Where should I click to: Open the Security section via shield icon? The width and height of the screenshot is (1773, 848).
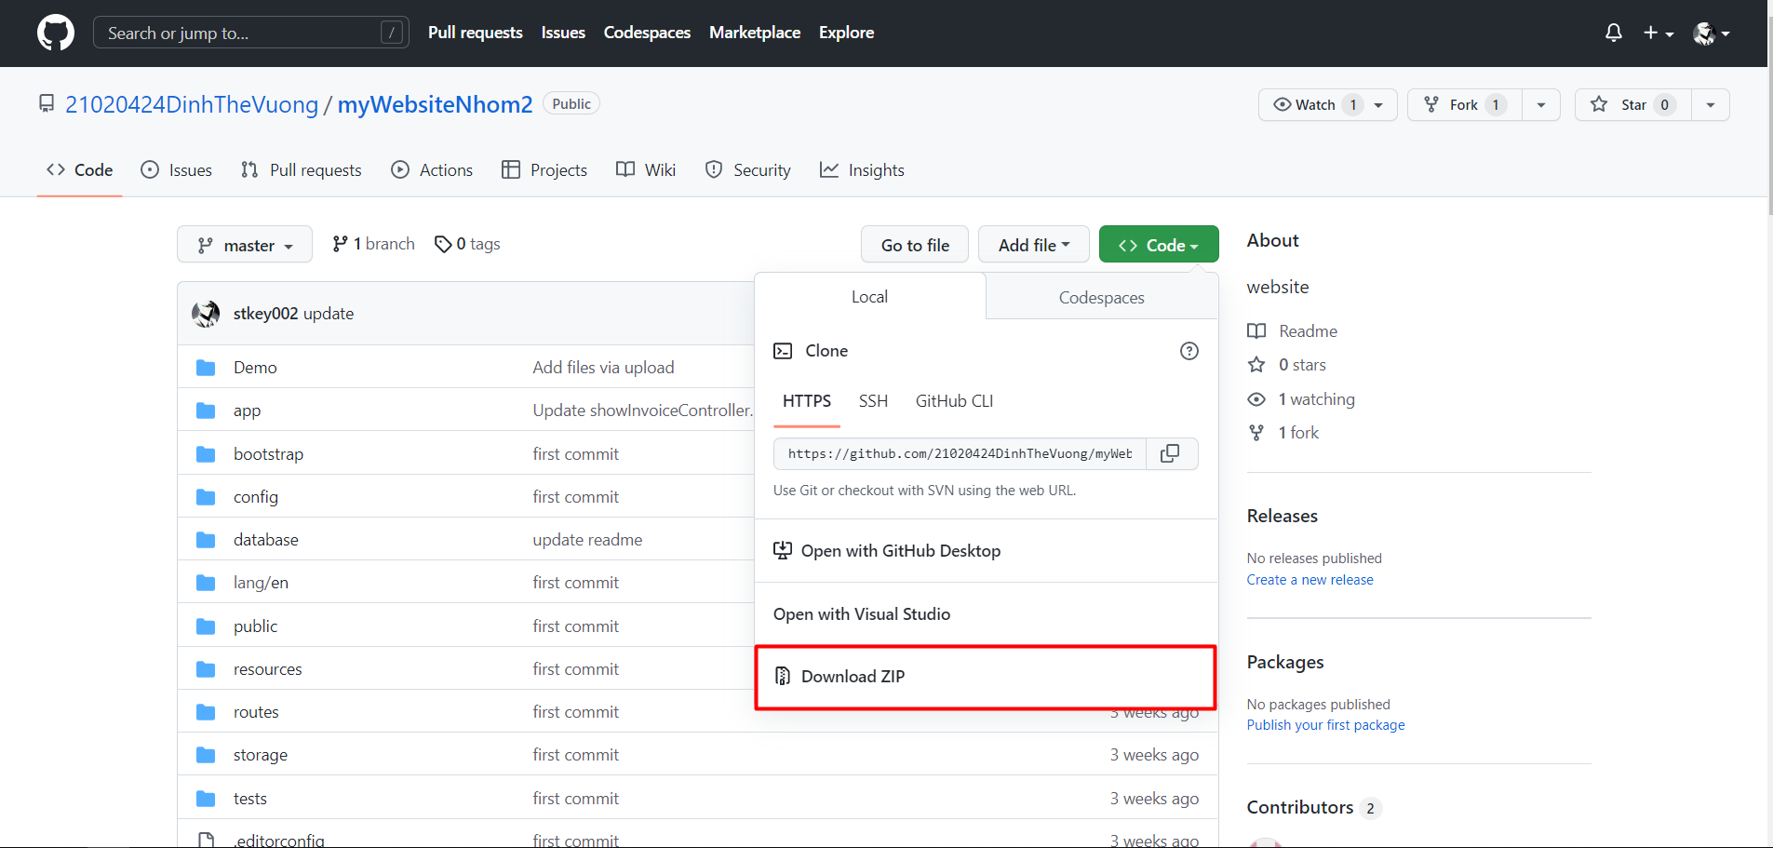coord(715,169)
